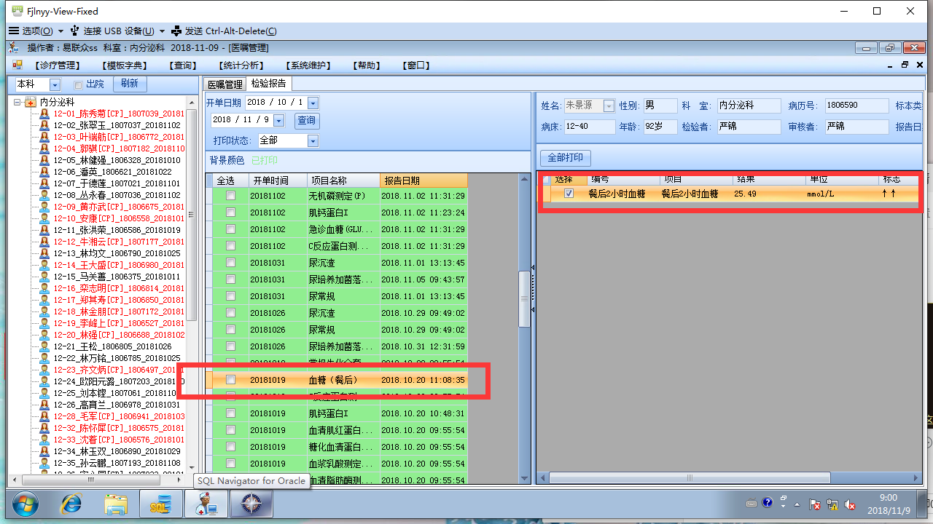This screenshot has width=933, height=524.
Task: Switch to the 医嘱管理 tab
Action: pos(225,84)
